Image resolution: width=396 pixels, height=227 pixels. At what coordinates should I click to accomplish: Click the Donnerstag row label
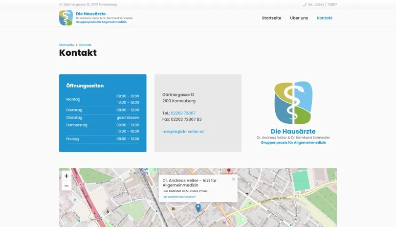point(77,125)
